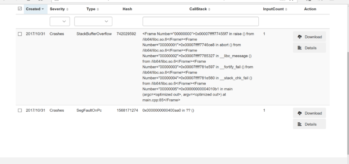The width and height of the screenshot is (349, 164).
Task: Click the Hash column header
Action: [127, 9]
